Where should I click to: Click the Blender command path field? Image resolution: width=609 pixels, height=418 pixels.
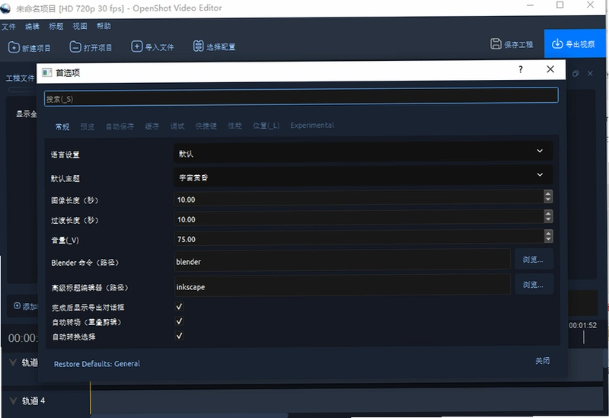(x=342, y=261)
